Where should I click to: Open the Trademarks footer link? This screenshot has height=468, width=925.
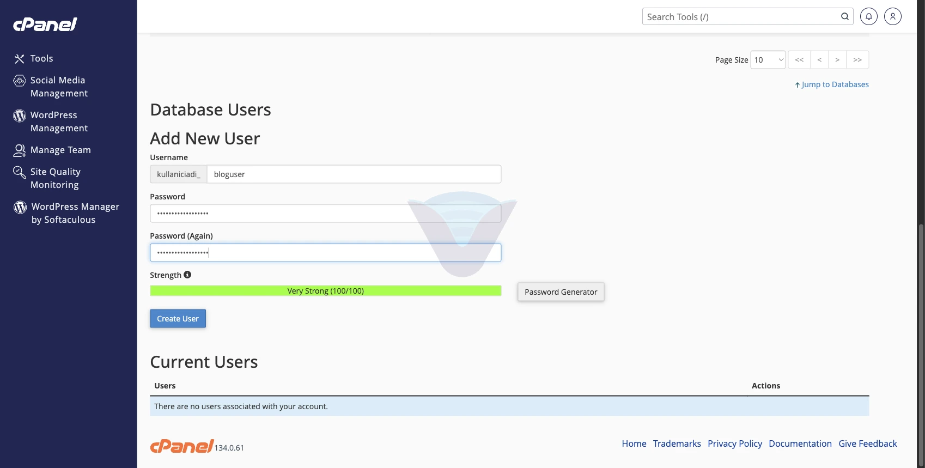click(677, 443)
